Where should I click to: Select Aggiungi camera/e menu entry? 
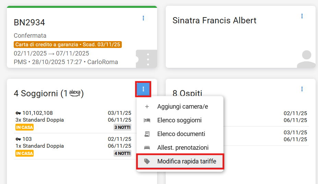pyautogui.click(x=182, y=107)
